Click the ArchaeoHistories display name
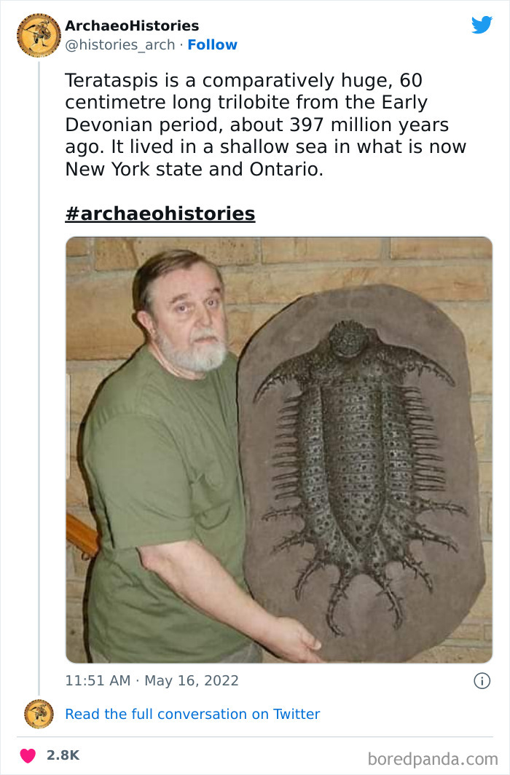This screenshot has height=775, width=510. point(133,25)
